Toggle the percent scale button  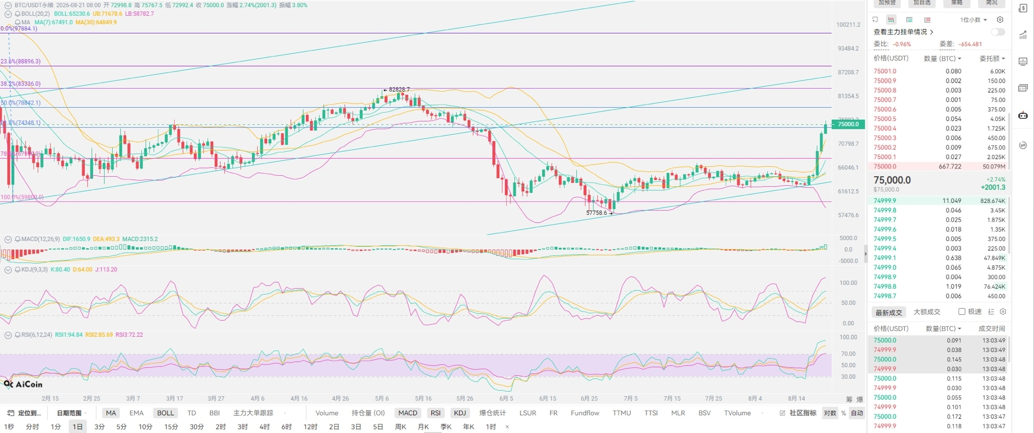tap(843, 413)
